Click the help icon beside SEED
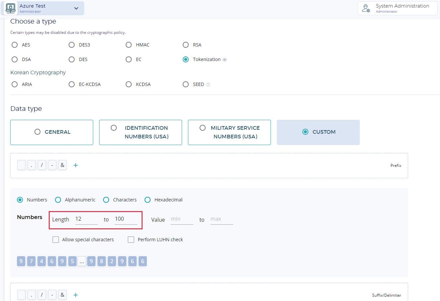 click(x=208, y=85)
